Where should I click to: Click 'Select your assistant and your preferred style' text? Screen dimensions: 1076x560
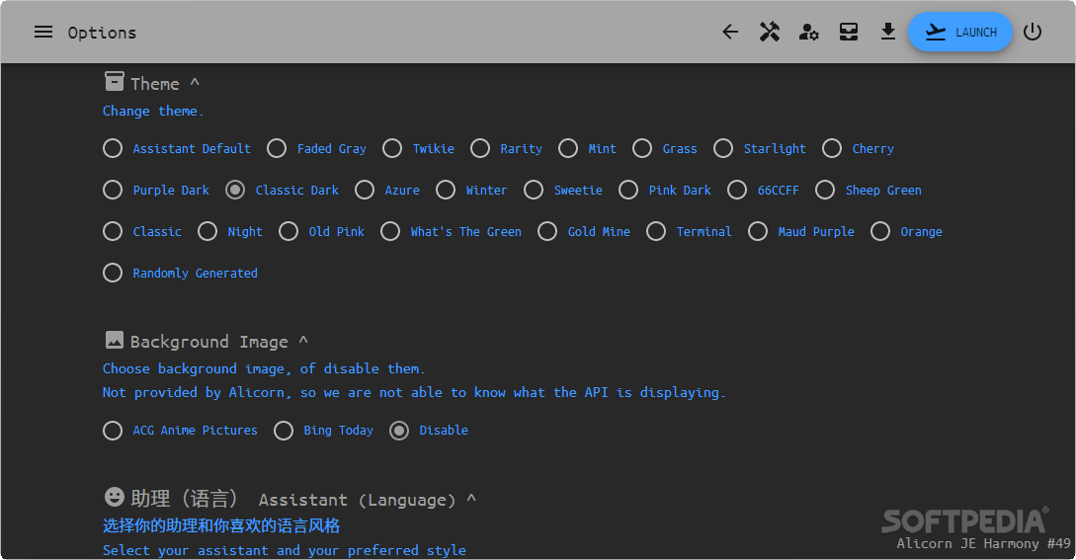click(x=285, y=550)
